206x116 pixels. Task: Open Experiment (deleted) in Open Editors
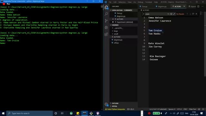point(125,22)
